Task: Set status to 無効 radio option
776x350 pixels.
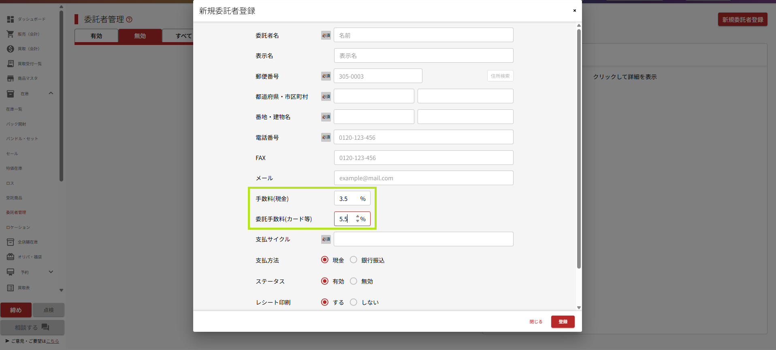Action: pos(354,281)
